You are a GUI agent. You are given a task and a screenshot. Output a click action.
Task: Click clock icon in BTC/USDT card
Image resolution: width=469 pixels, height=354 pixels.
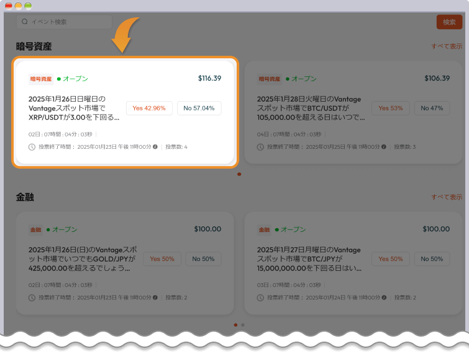[x=260, y=147]
